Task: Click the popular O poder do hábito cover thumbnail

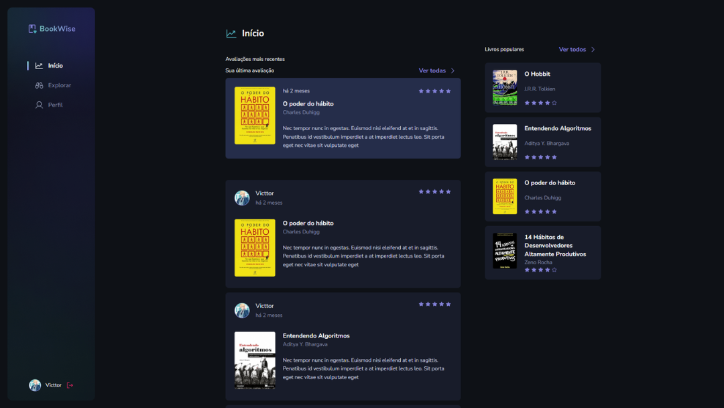Action: pyautogui.click(x=505, y=197)
